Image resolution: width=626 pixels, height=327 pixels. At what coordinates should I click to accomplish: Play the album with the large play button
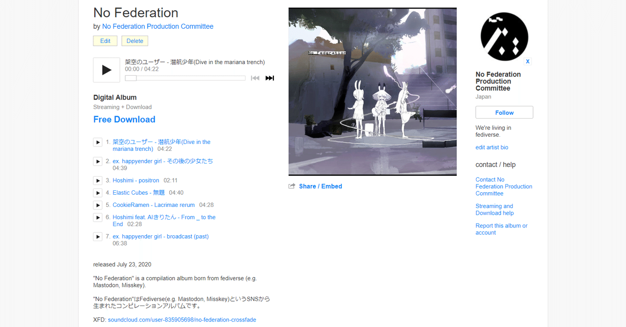pyautogui.click(x=107, y=70)
